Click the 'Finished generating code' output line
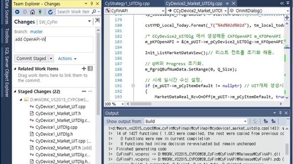293x164 pixels. point(141,149)
